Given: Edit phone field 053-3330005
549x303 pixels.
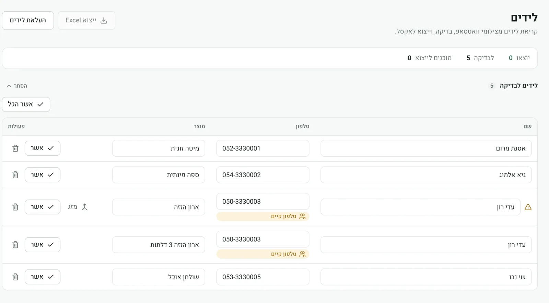Looking at the screenshot, I should coord(263,277).
